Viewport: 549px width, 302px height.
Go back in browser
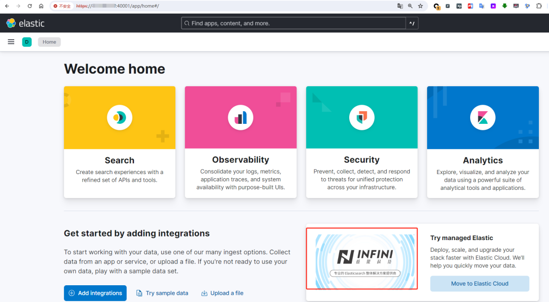(x=7, y=6)
